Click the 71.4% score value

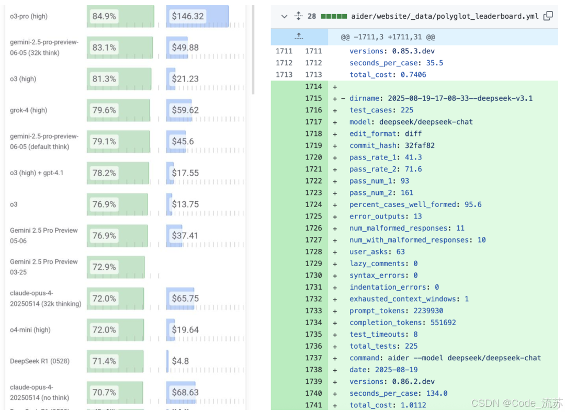pyautogui.click(x=104, y=361)
